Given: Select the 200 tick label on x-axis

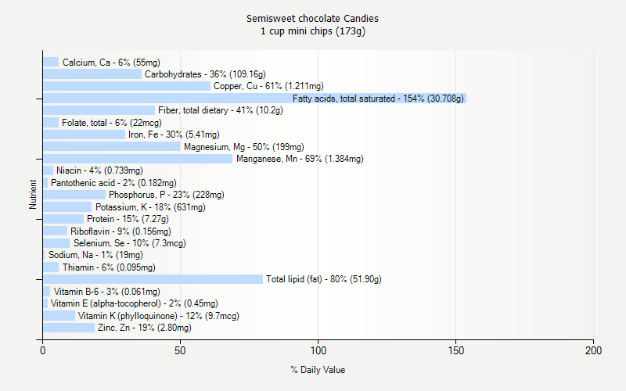Looking at the screenshot, I should [593, 352].
